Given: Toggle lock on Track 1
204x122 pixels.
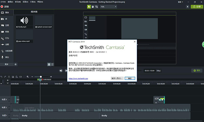Looking at the screenshot, I should point(9,117).
